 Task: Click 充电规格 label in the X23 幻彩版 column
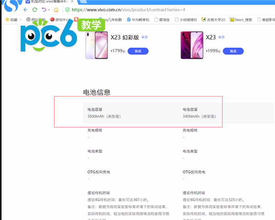coord(95,130)
